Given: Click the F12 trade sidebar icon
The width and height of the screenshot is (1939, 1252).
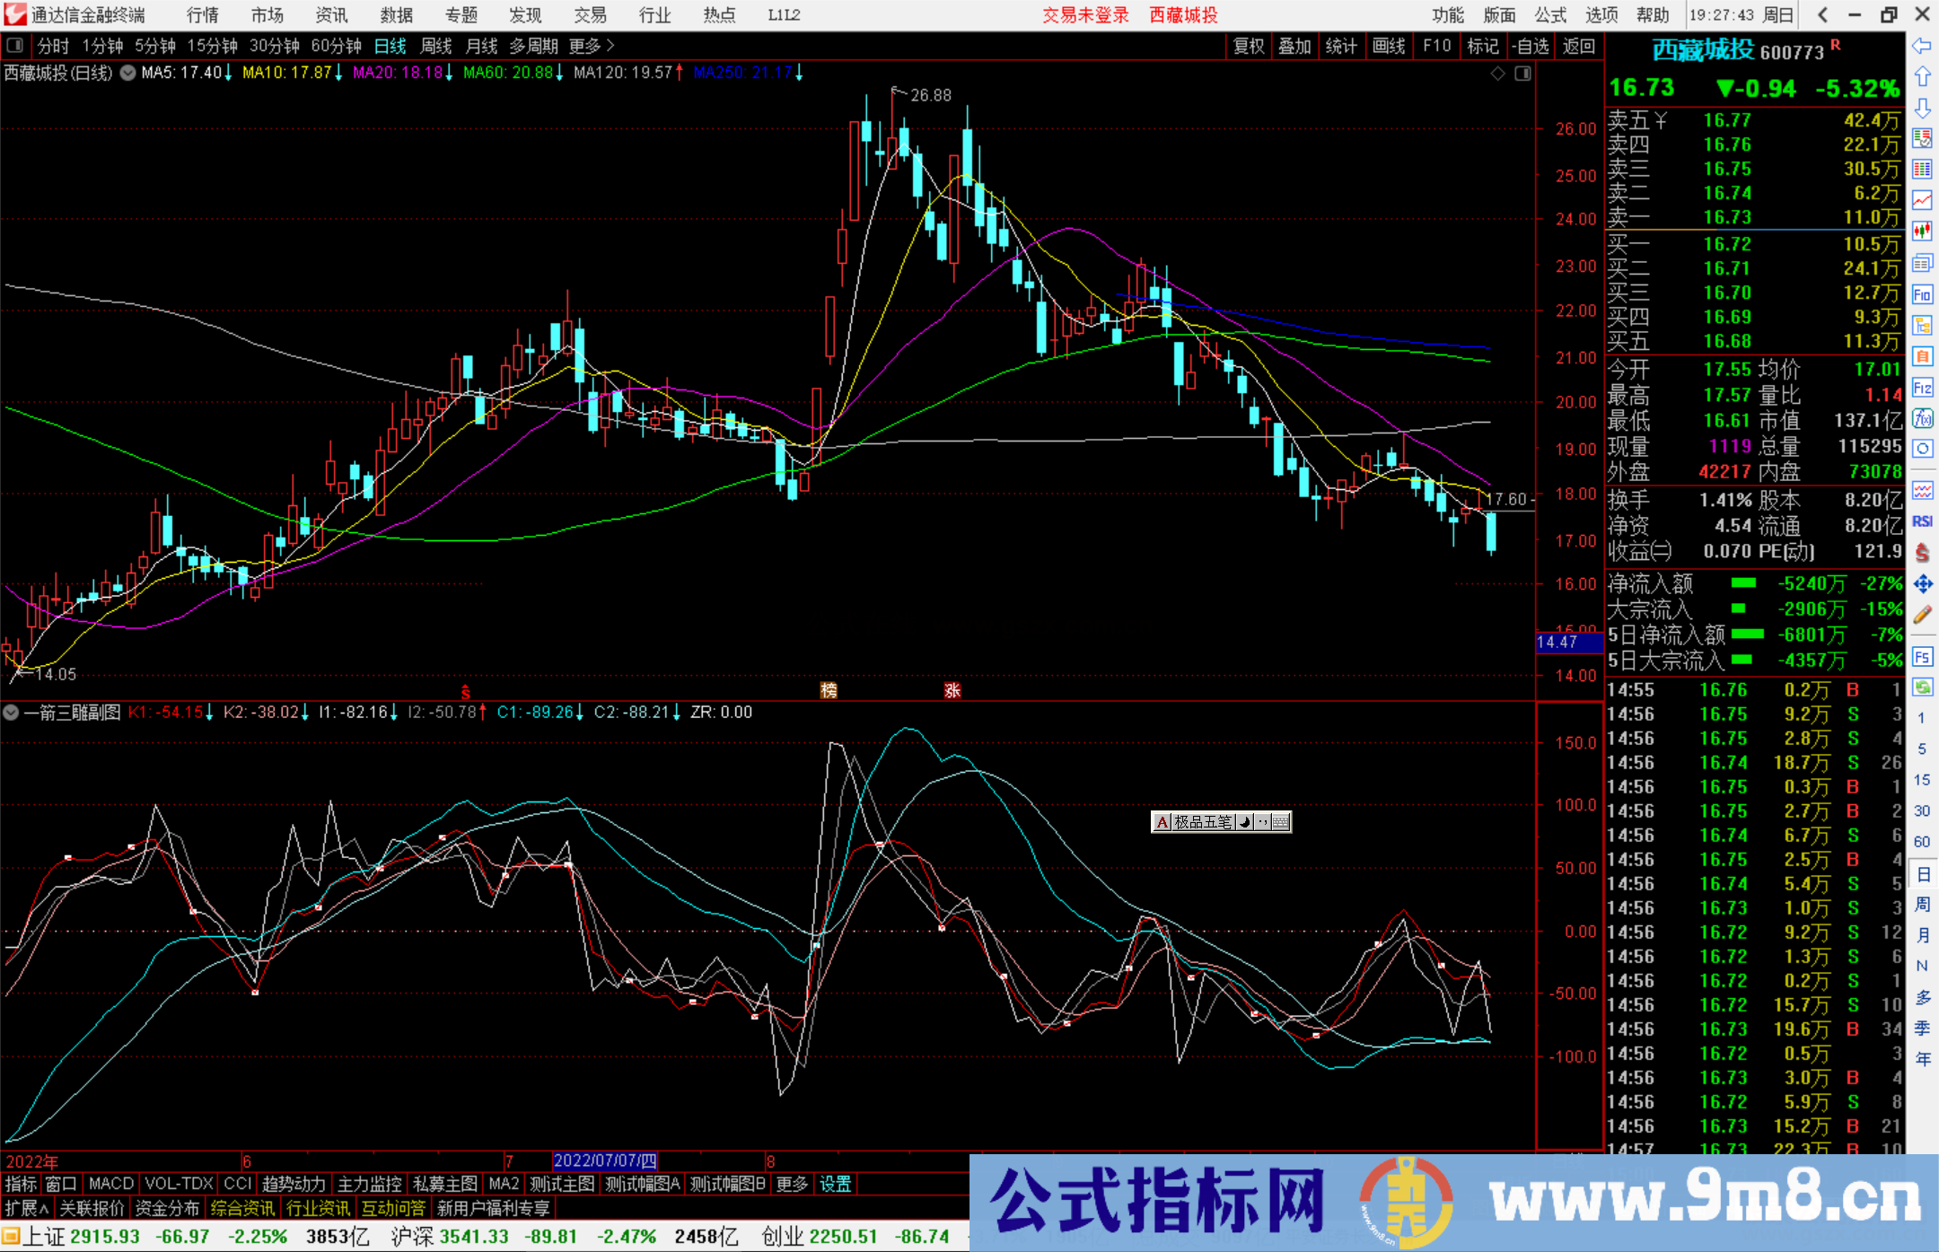Looking at the screenshot, I should coord(1922,388).
